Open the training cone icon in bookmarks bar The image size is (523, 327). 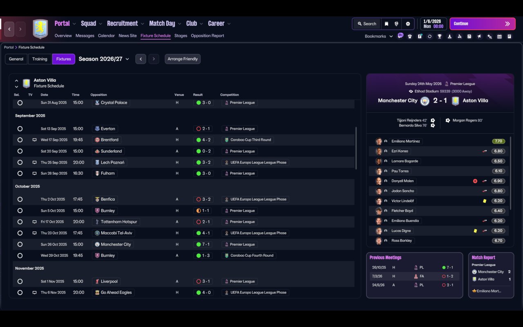coord(449,36)
